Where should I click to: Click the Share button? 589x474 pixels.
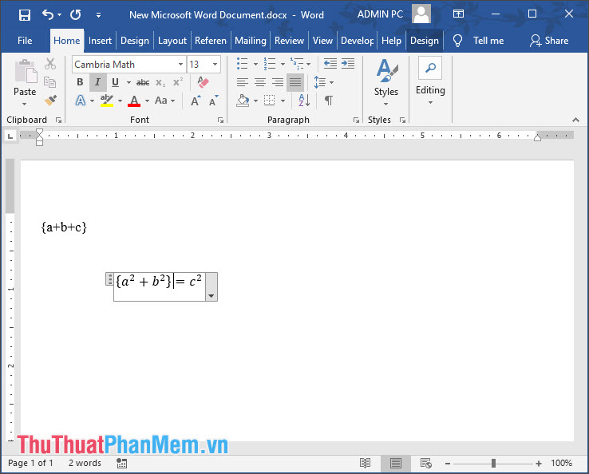click(549, 41)
